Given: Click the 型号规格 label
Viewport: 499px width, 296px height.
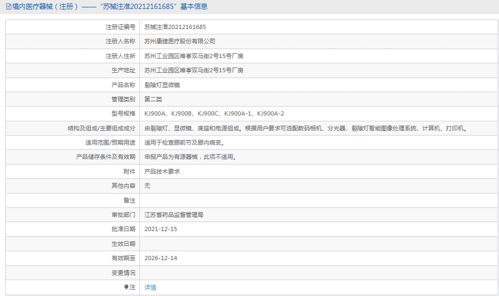Looking at the screenshot, I should pos(124,113).
